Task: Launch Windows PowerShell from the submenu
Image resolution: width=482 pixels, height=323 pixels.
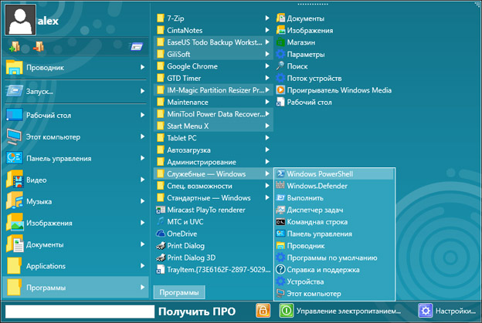Action: pyautogui.click(x=334, y=174)
